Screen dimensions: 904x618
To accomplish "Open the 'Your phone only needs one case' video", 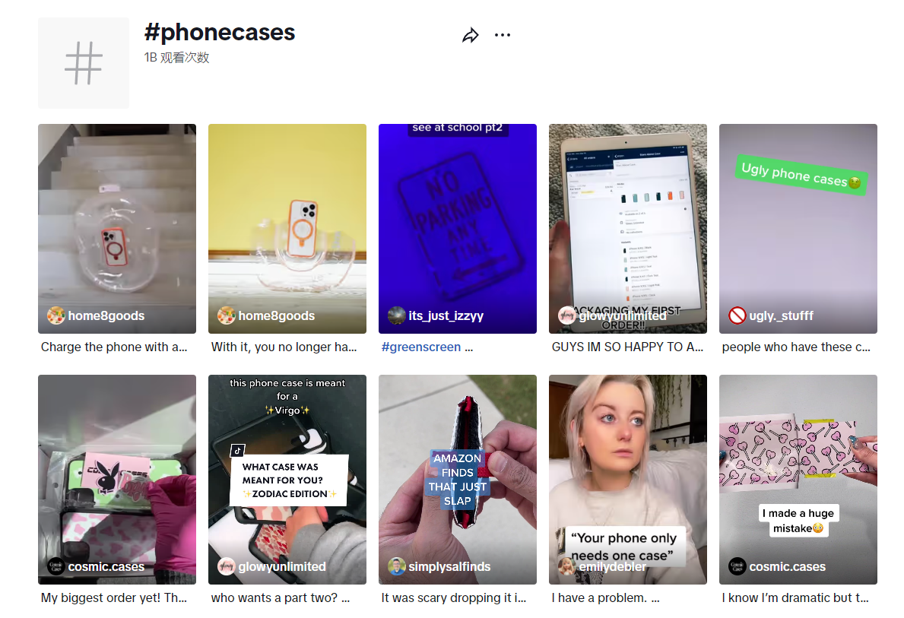I will tap(628, 480).
